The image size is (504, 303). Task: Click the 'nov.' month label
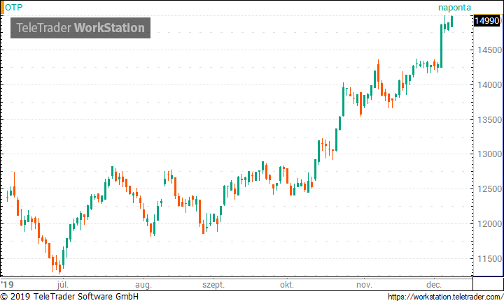point(364,285)
